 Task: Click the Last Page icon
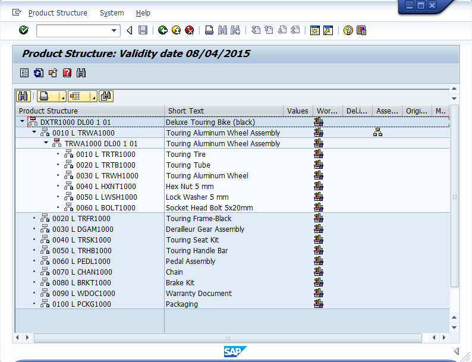(295, 30)
